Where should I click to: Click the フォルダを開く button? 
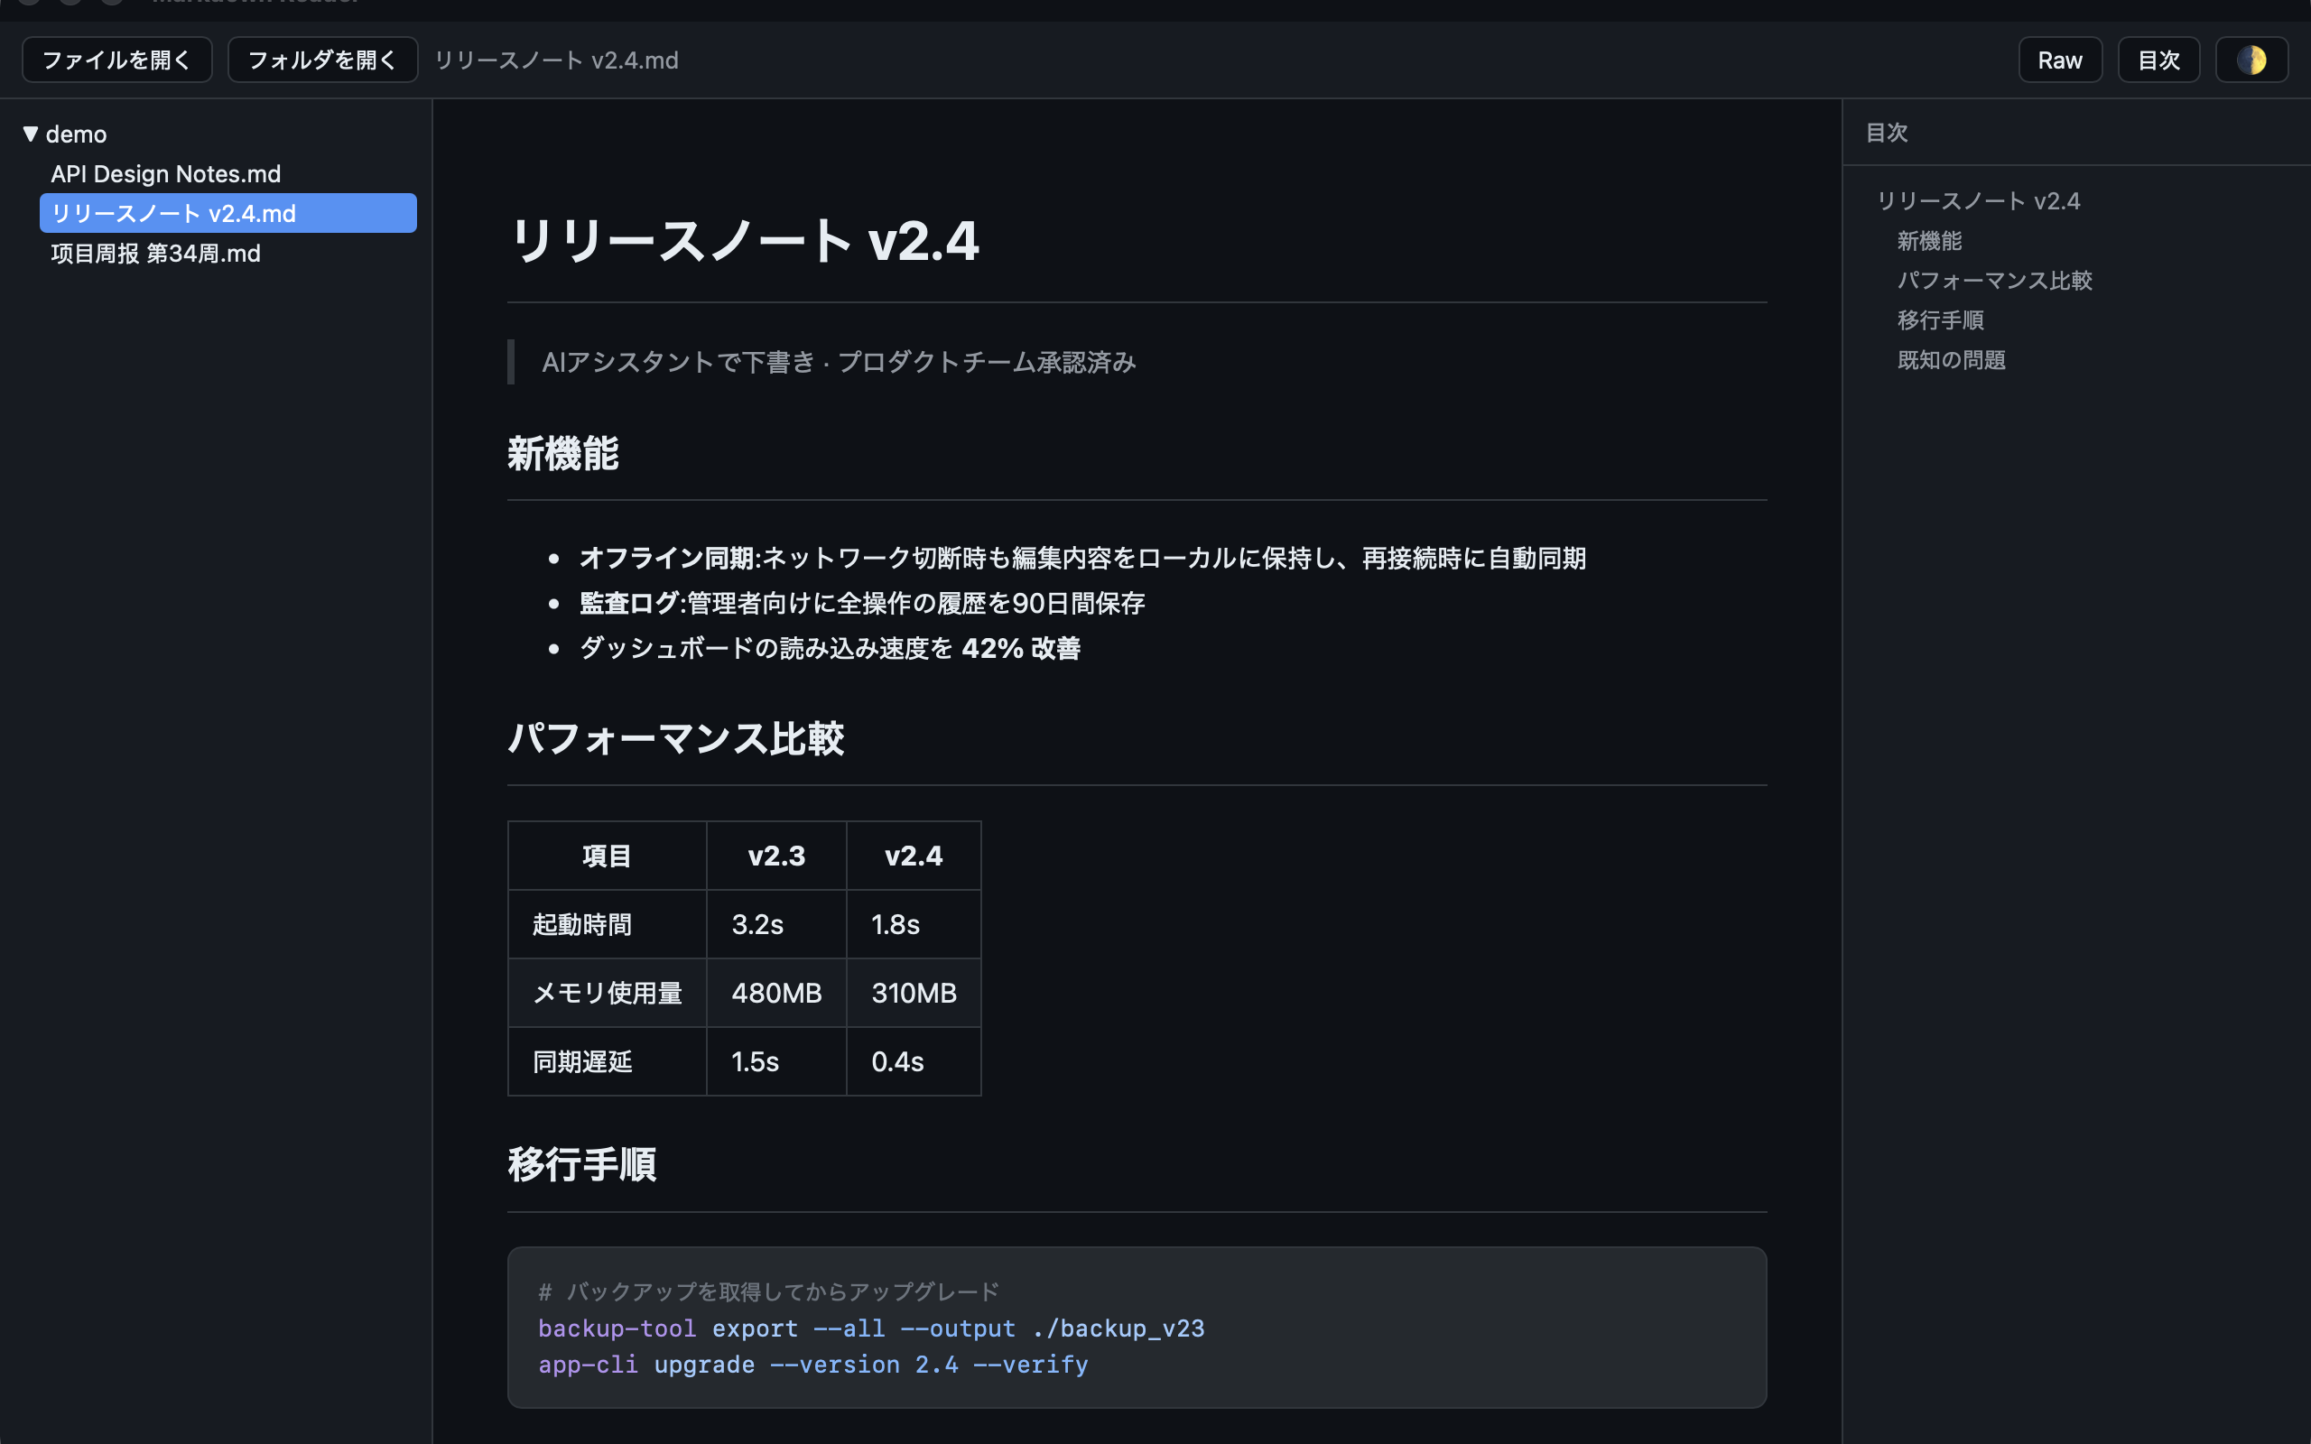[x=323, y=60]
